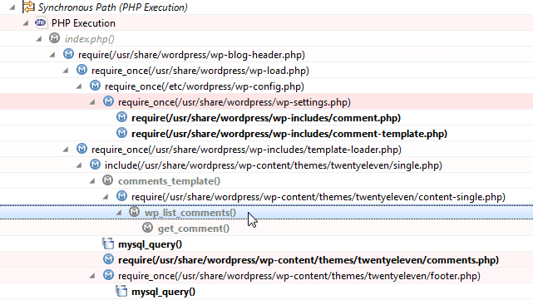Select the mysql_query() text under footer.php
This screenshot has height=300, width=533.
tap(163, 292)
